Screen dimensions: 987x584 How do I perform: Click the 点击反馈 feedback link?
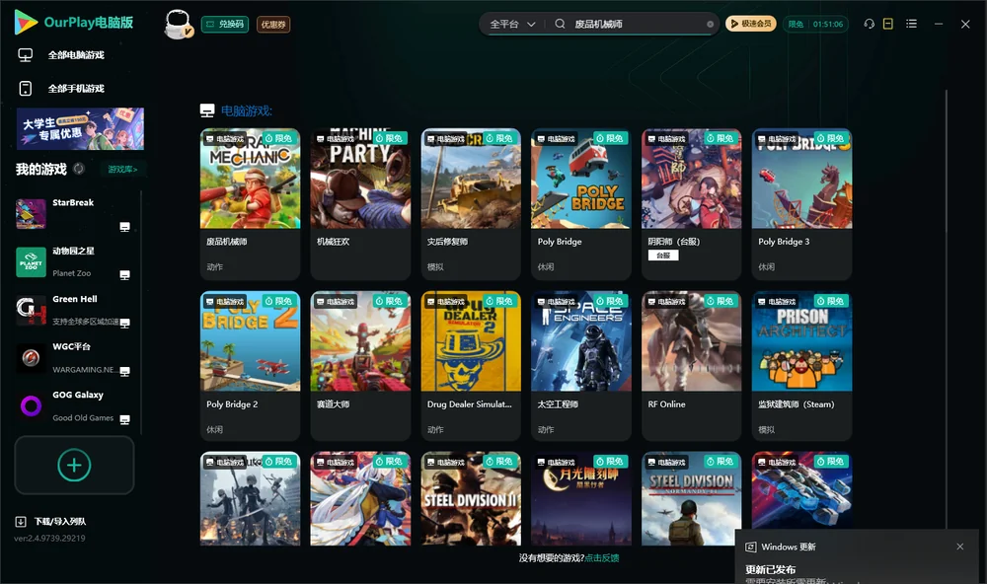point(602,557)
